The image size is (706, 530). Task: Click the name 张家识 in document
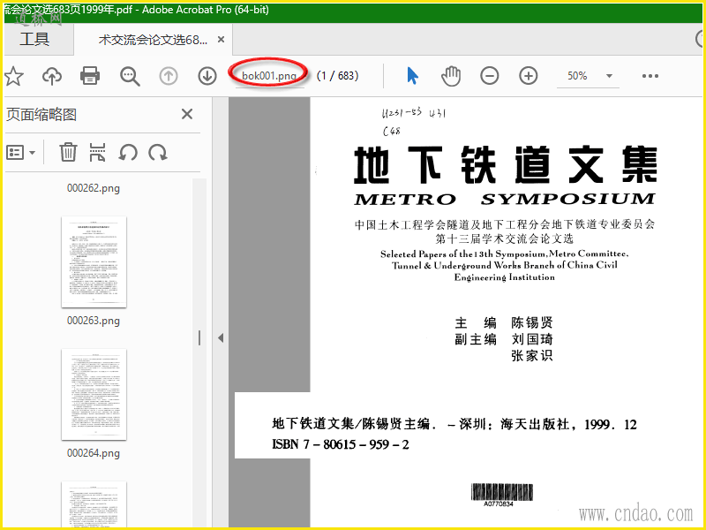(532, 356)
